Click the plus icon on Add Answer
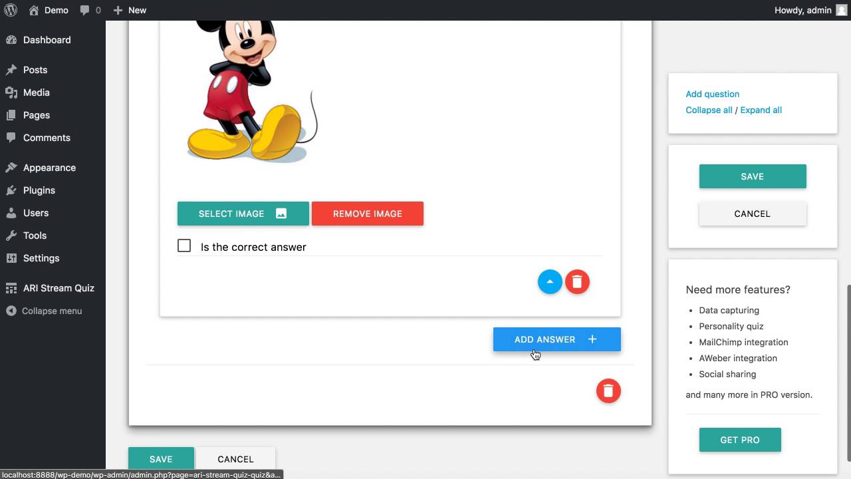851x479 pixels. click(x=592, y=339)
